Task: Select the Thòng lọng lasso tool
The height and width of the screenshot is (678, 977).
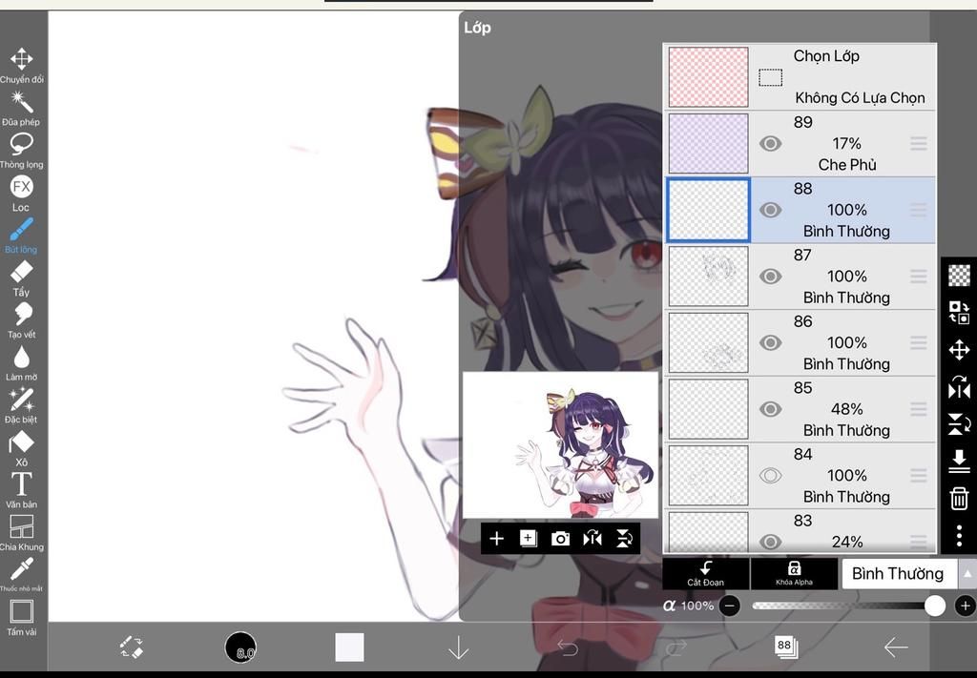Action: (21, 143)
